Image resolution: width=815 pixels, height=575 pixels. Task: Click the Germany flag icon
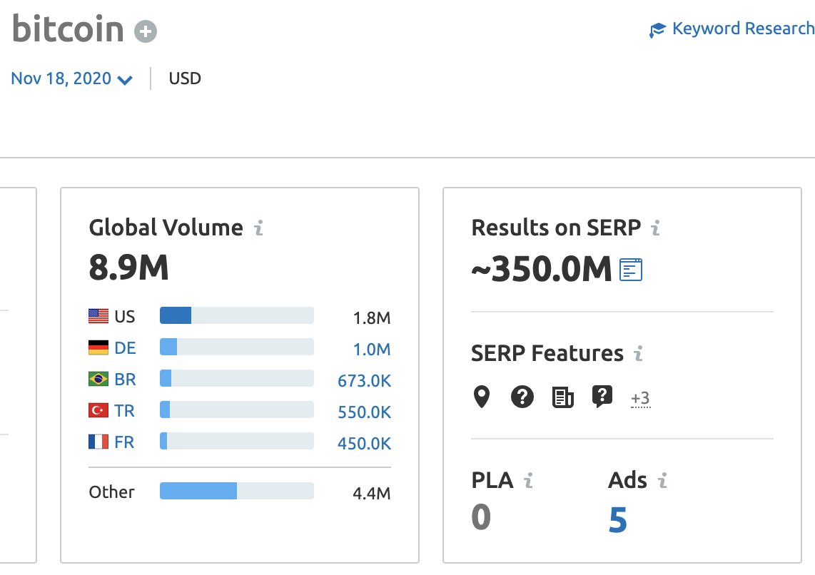96,346
